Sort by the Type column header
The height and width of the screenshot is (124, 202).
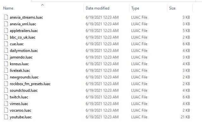[x=135, y=8]
